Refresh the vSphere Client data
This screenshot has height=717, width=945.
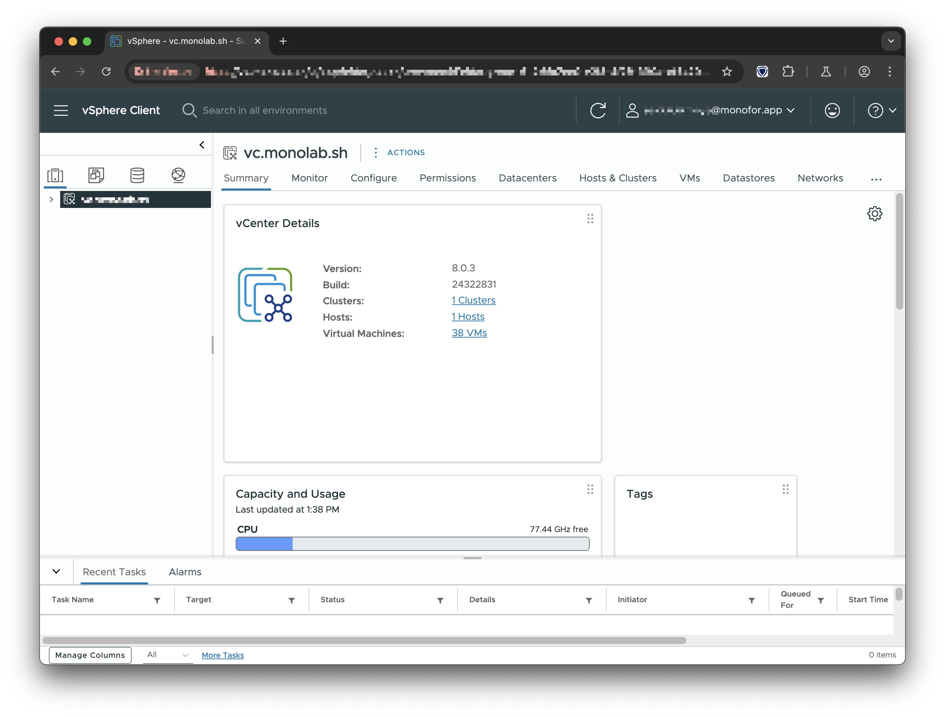598,110
